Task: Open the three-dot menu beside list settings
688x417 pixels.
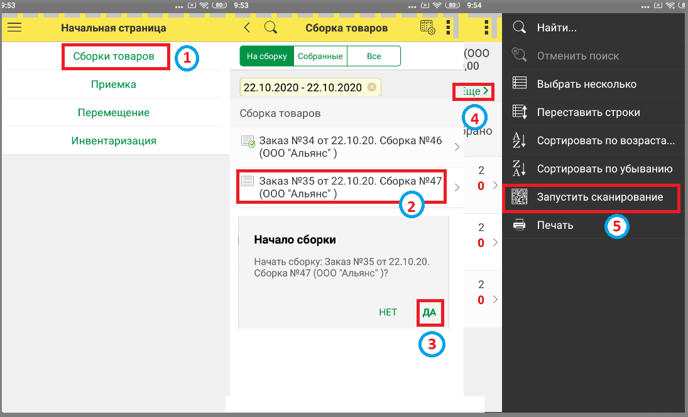Action: (x=448, y=28)
